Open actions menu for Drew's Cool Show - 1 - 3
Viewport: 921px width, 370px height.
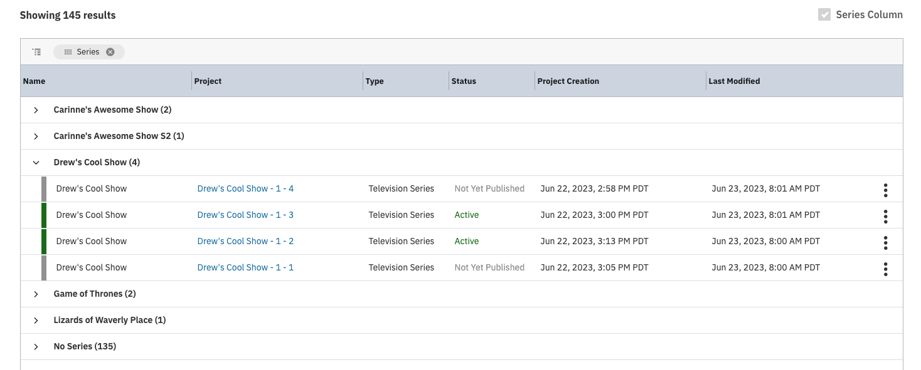(x=885, y=216)
